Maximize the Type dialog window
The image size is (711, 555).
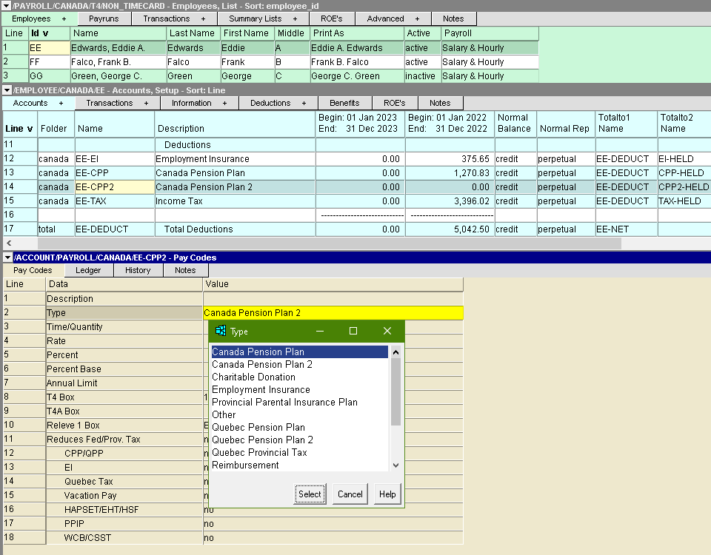pyautogui.click(x=353, y=331)
